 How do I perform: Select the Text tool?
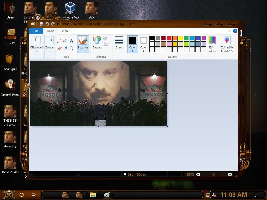tap(71, 41)
